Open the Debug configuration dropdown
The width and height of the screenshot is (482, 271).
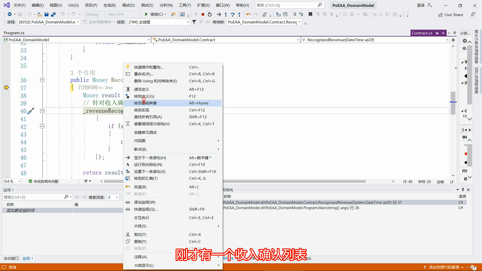click(95, 14)
